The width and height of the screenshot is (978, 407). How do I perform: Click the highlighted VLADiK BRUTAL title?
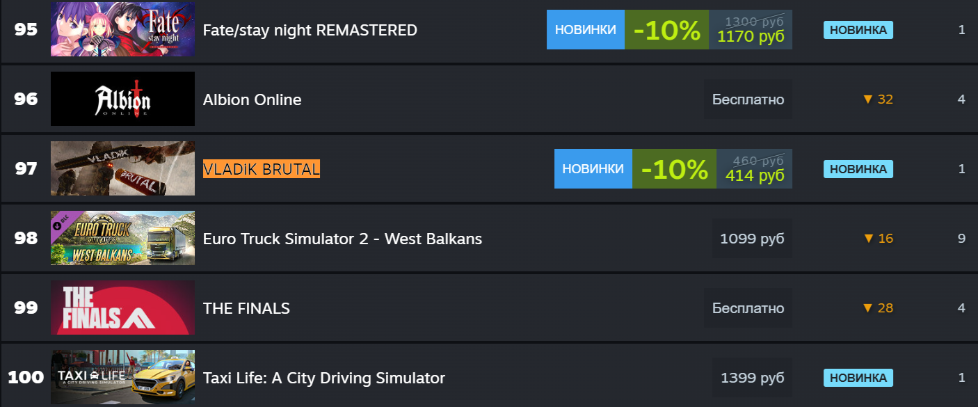[x=261, y=169]
